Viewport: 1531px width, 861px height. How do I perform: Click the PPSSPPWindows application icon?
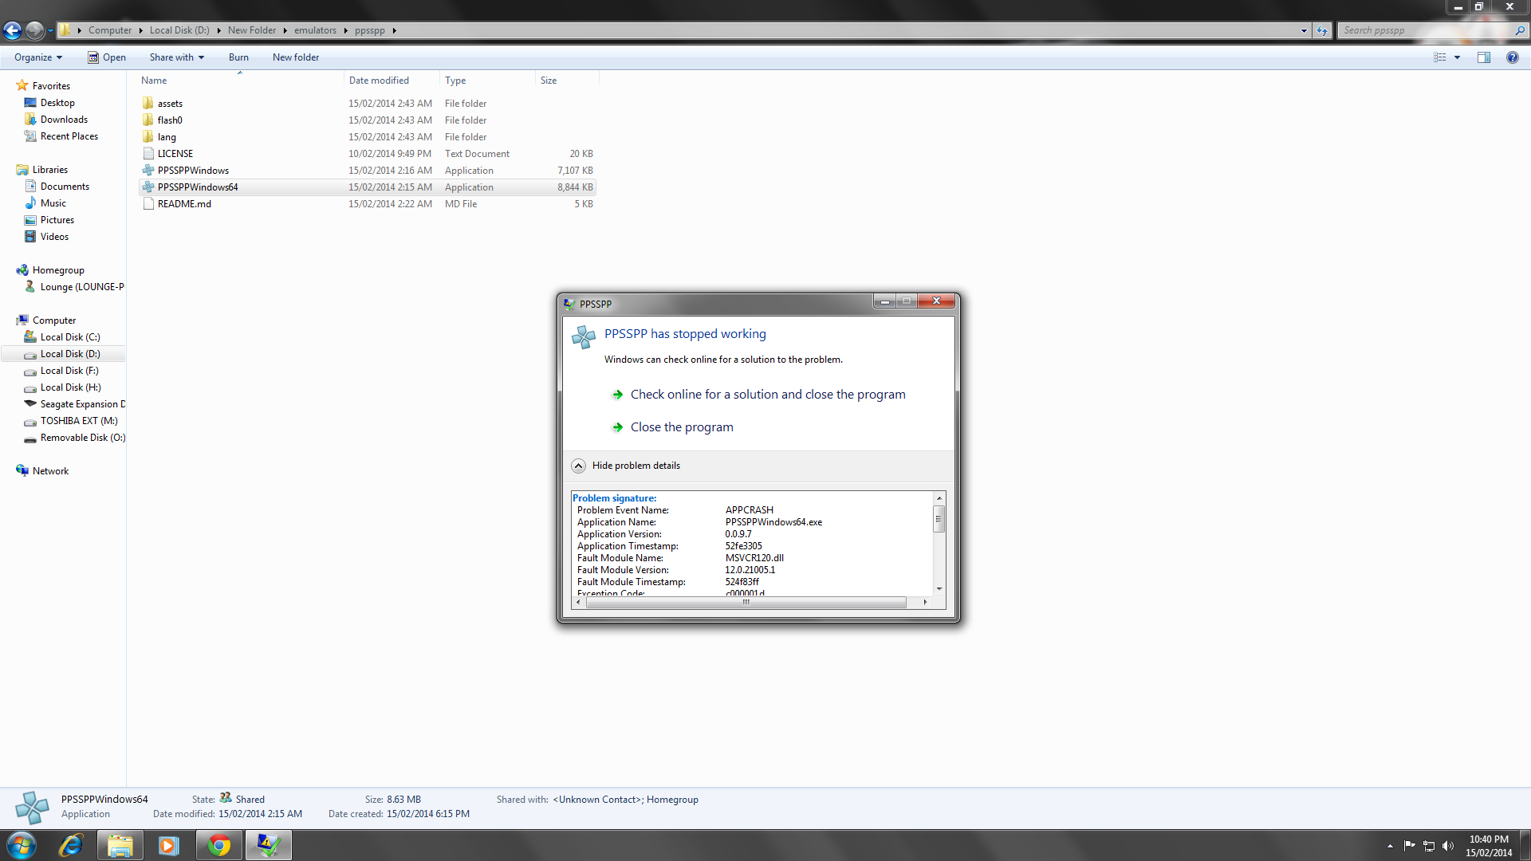tap(148, 171)
